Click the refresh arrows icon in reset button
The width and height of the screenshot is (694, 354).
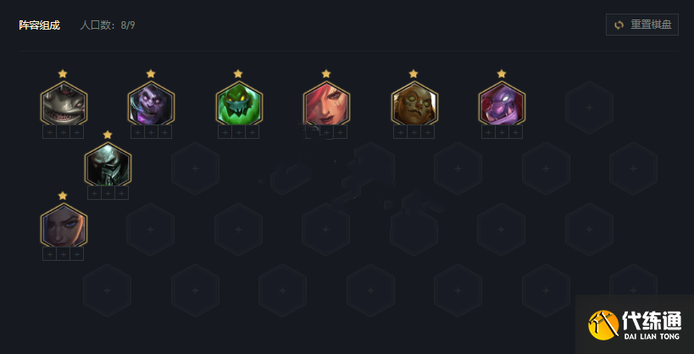[x=619, y=25]
